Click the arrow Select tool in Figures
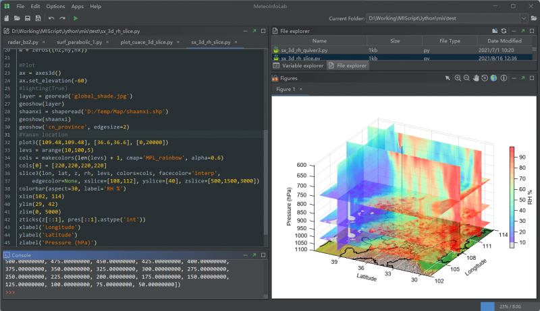This screenshot has width=540, height=311. tap(448, 78)
